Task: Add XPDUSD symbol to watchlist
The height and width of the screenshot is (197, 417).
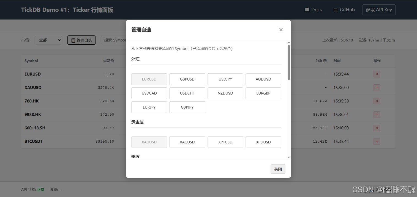Action: click(x=263, y=142)
